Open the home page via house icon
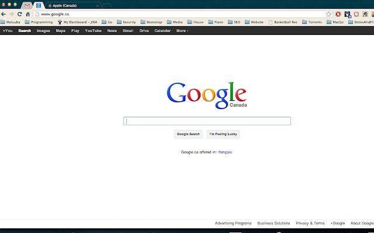Image resolution: width=374 pixels, height=233 pixels. click(28, 14)
